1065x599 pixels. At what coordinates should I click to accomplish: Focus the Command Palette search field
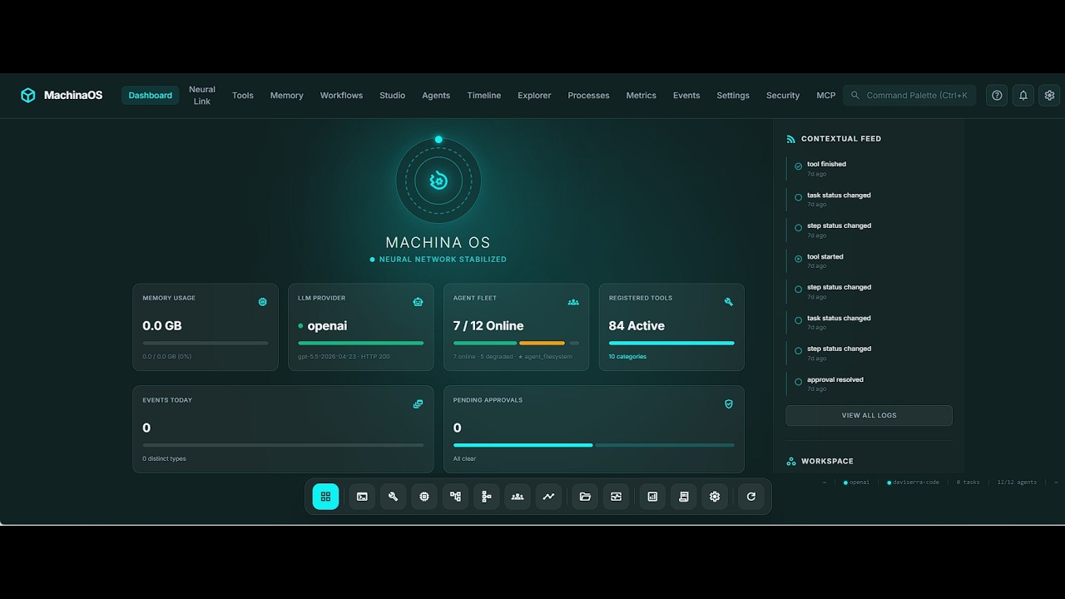pos(909,96)
